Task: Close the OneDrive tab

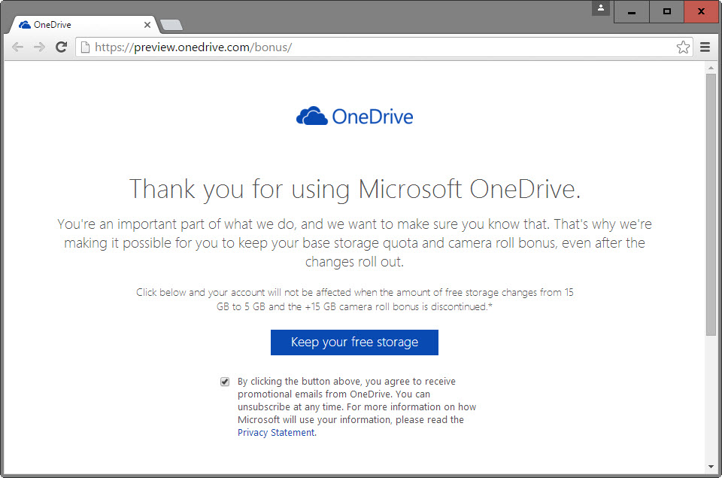Action: pos(147,25)
